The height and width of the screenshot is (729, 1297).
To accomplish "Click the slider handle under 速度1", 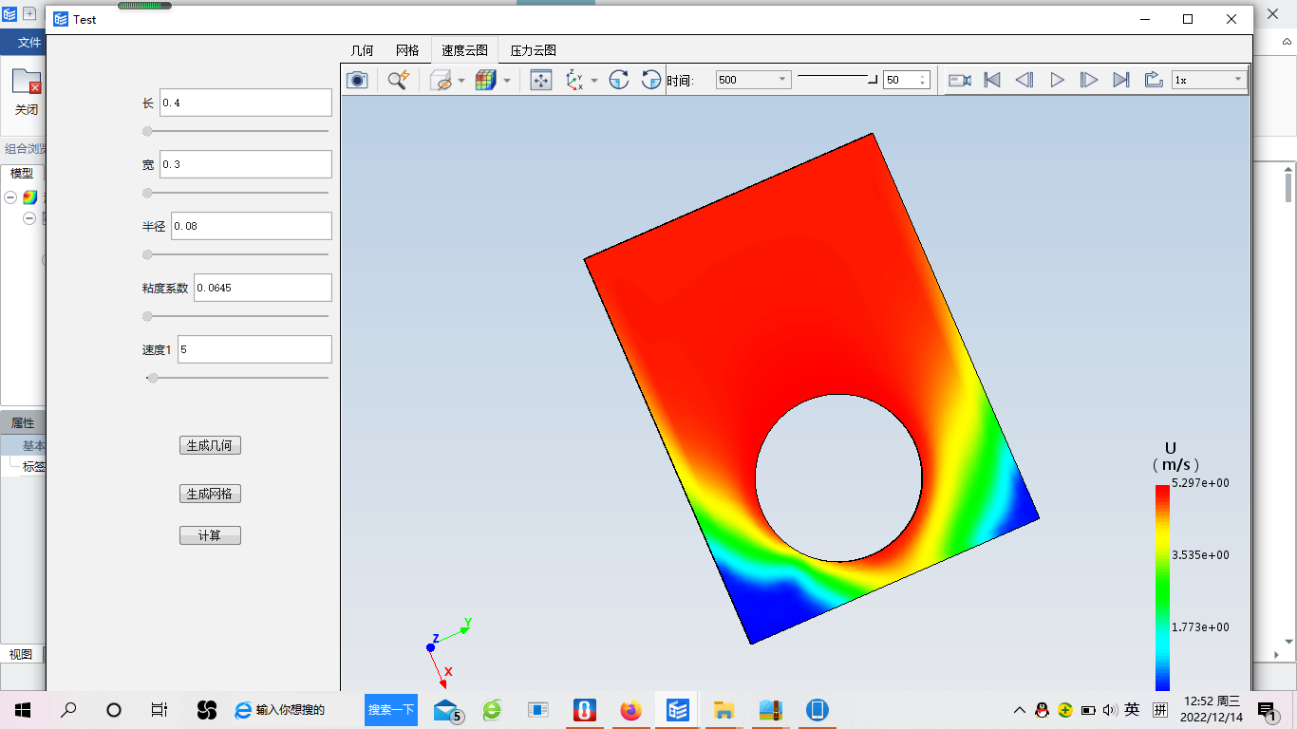I will (153, 378).
